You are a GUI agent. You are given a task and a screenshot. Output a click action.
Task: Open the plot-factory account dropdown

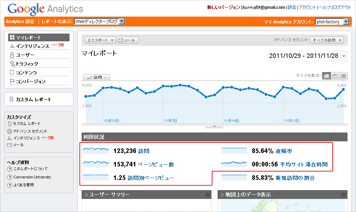click(x=332, y=22)
